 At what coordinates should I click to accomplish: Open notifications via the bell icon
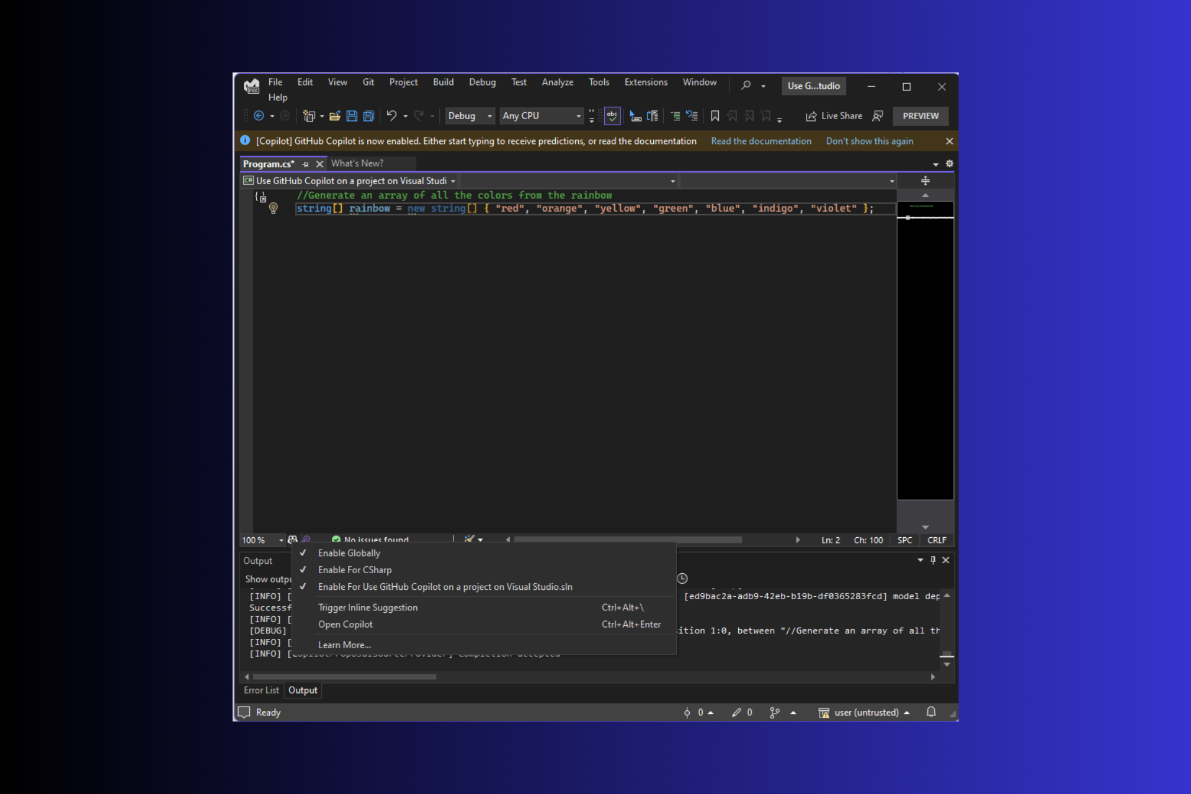tap(931, 712)
